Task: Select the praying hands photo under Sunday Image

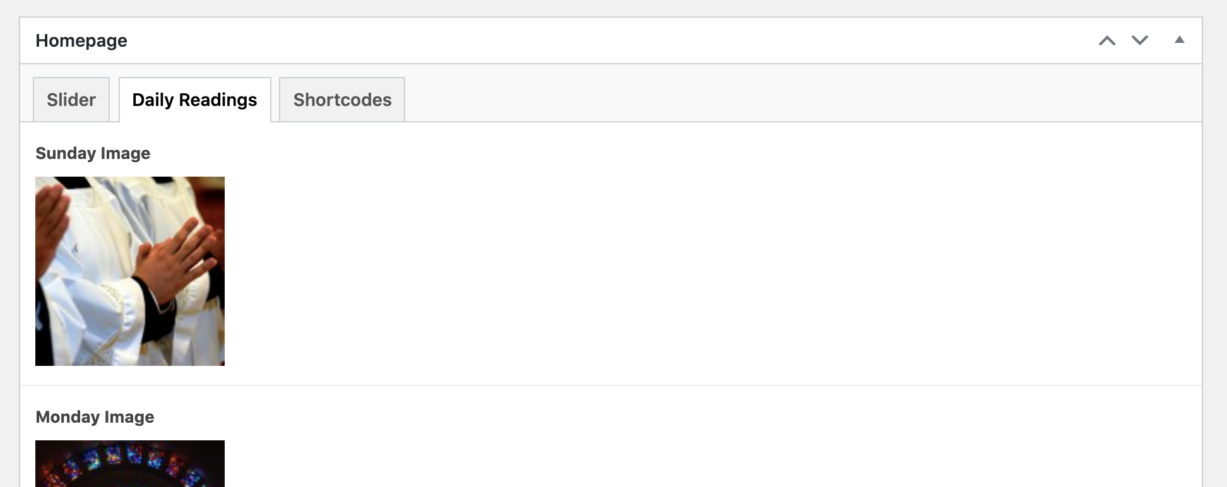Action: coord(130,271)
